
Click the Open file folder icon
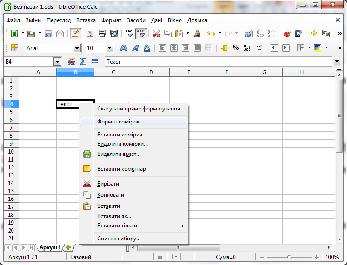(x=31, y=33)
